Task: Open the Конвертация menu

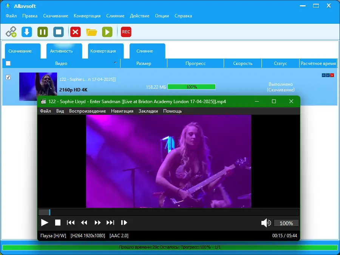Action: [x=87, y=16]
